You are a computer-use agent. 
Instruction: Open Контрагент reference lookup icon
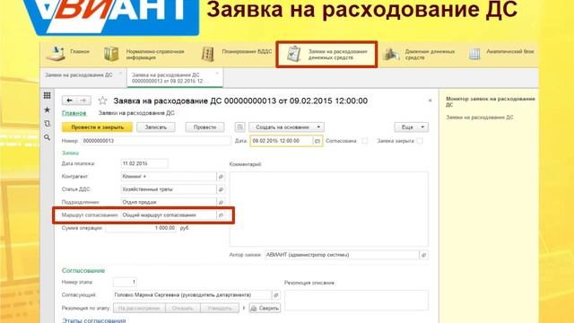point(221,177)
